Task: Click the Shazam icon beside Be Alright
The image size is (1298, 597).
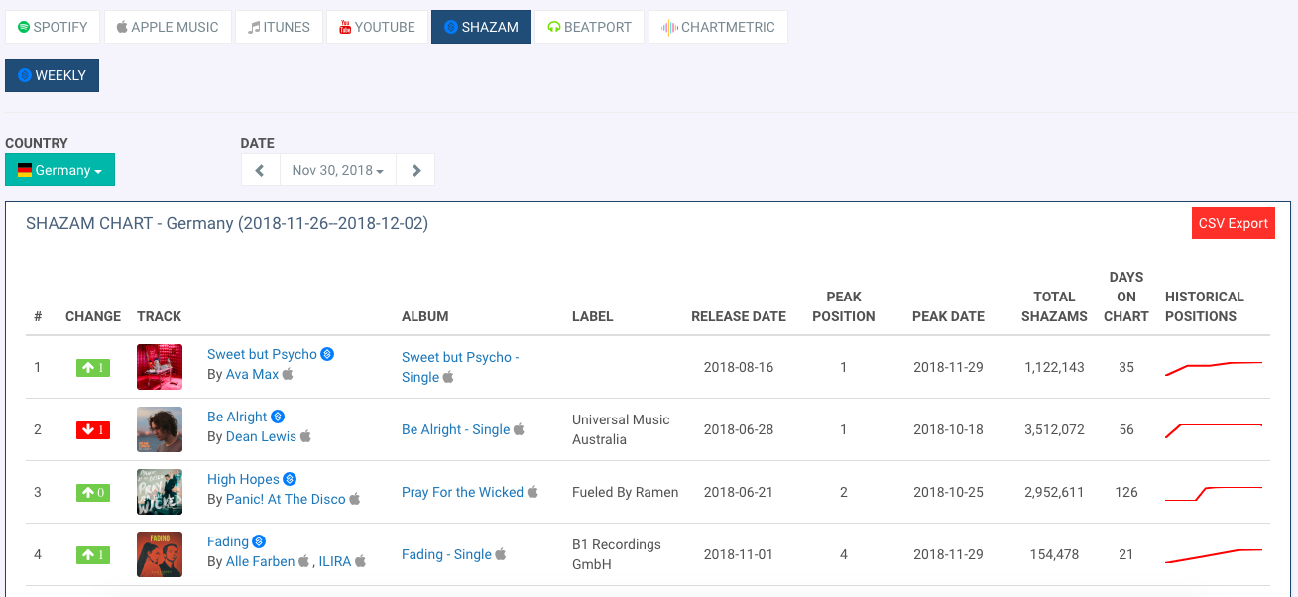Action: click(278, 417)
